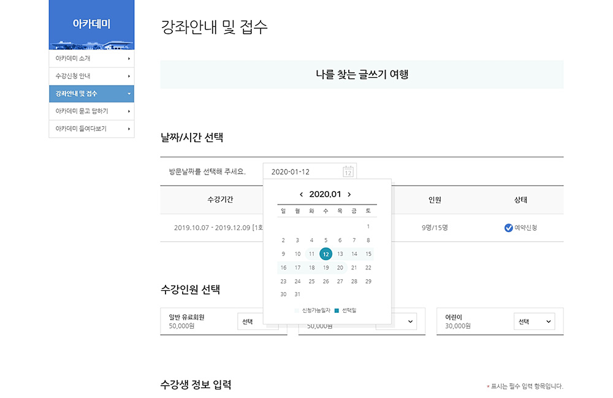
Task: Select the highlighted day 12 in calendar
Action: click(326, 254)
